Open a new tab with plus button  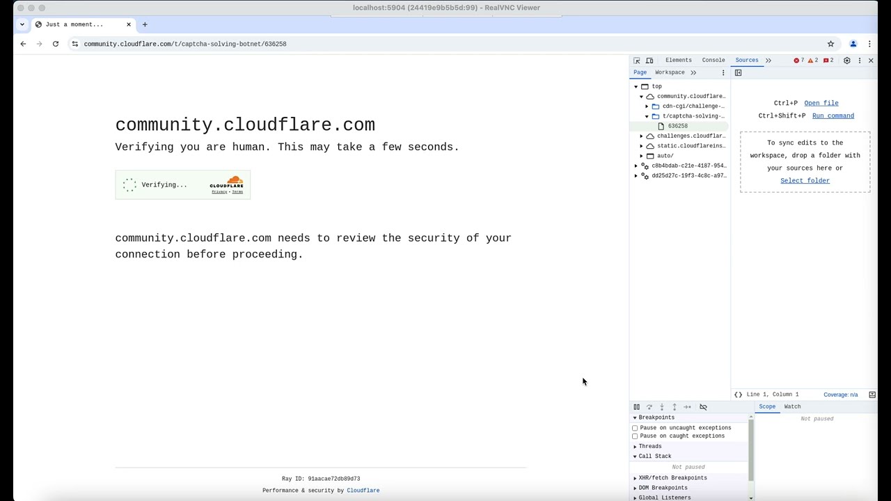pos(145,24)
